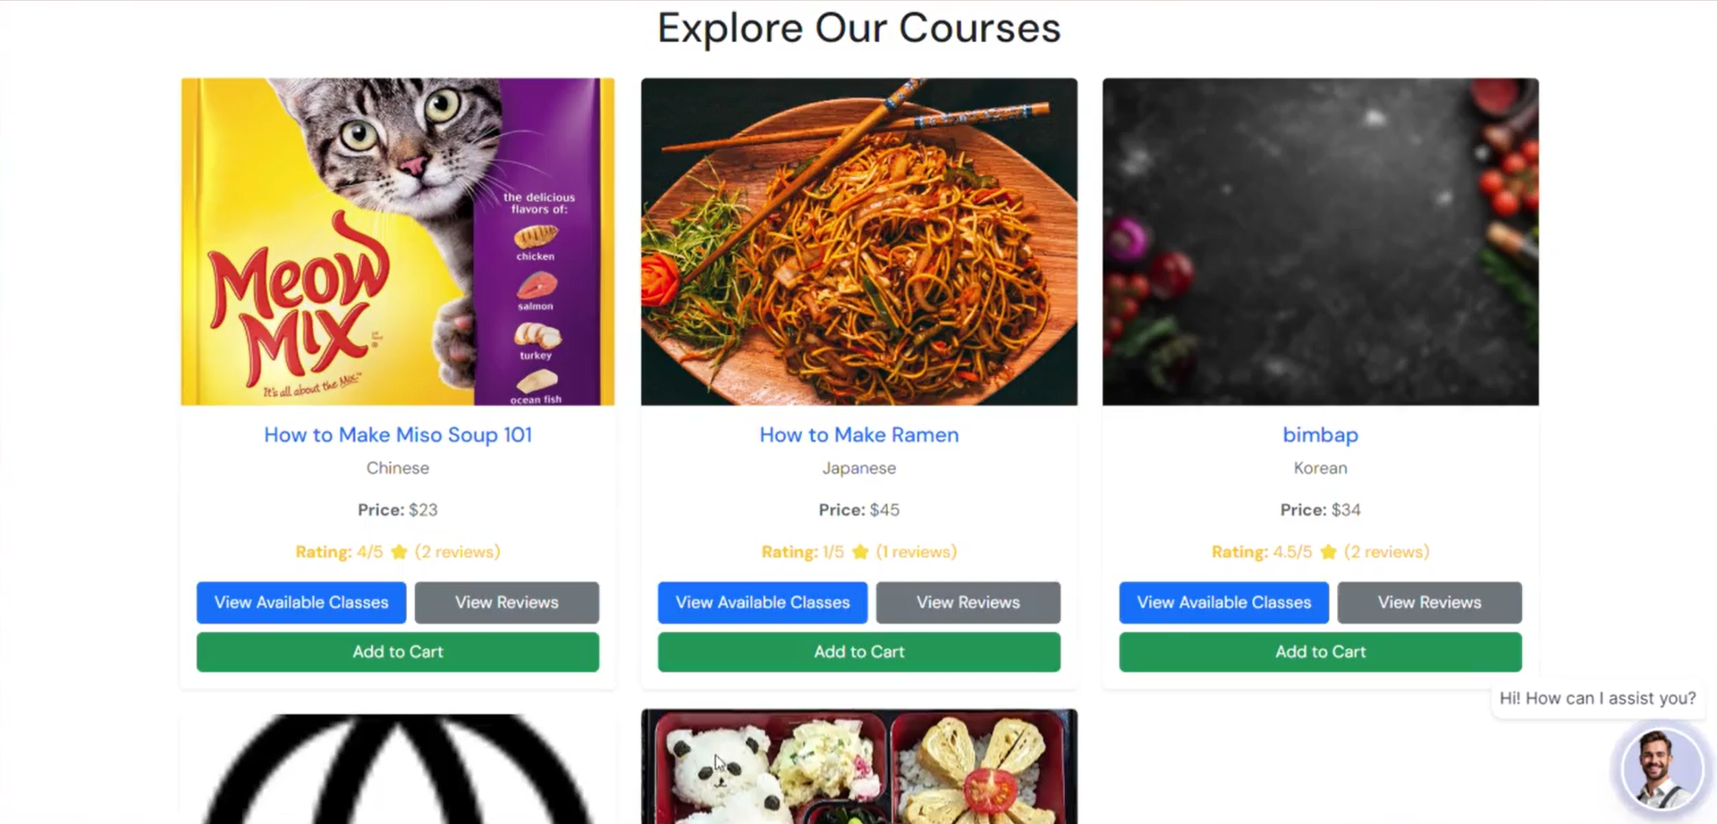
Task: Add bimbap course to cart
Action: [x=1321, y=652]
